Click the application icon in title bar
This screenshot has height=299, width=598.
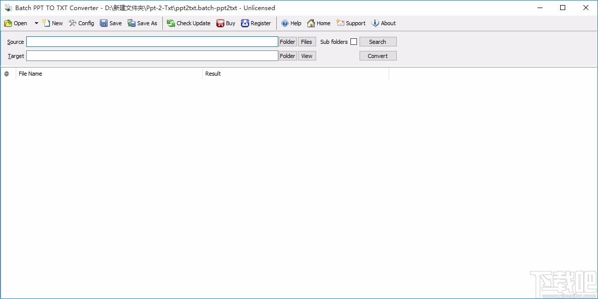(x=8, y=8)
